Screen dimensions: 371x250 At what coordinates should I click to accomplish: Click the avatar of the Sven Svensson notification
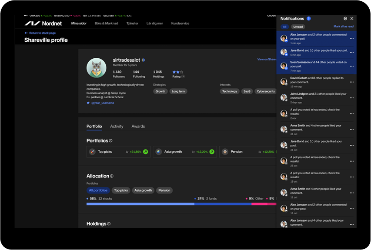point(284,66)
